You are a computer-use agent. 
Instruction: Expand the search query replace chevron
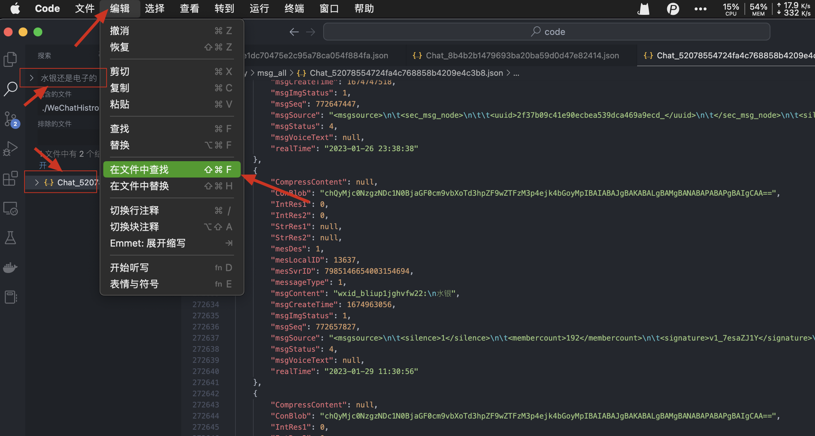coord(32,78)
